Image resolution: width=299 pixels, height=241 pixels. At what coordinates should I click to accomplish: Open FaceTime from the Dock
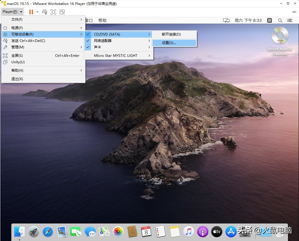pos(76,232)
